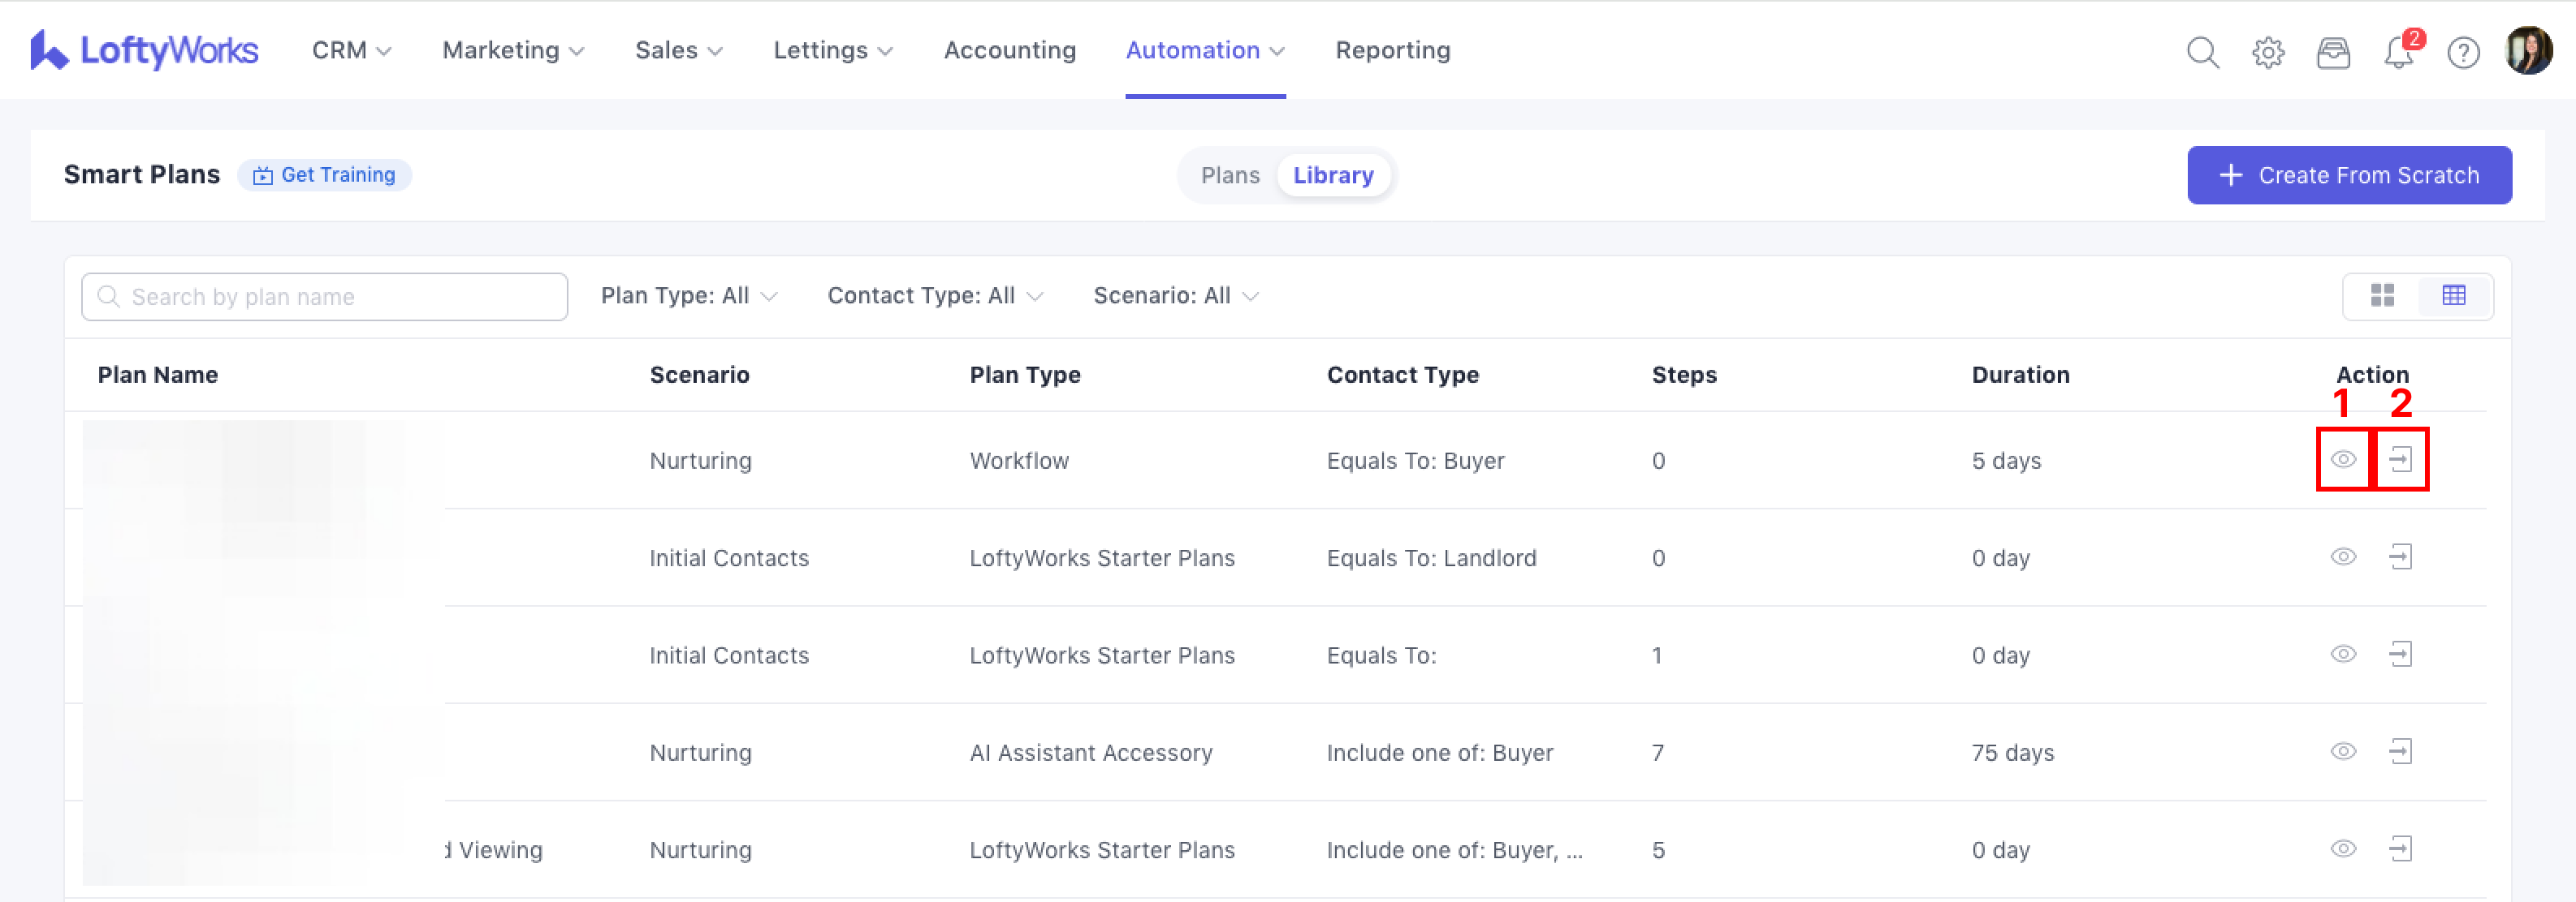This screenshot has width=2576, height=902.
Task: Preview the Workflow plan with eye icon
Action: [2343, 459]
